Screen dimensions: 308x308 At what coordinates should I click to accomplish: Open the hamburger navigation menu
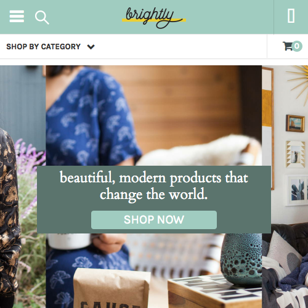point(17,16)
